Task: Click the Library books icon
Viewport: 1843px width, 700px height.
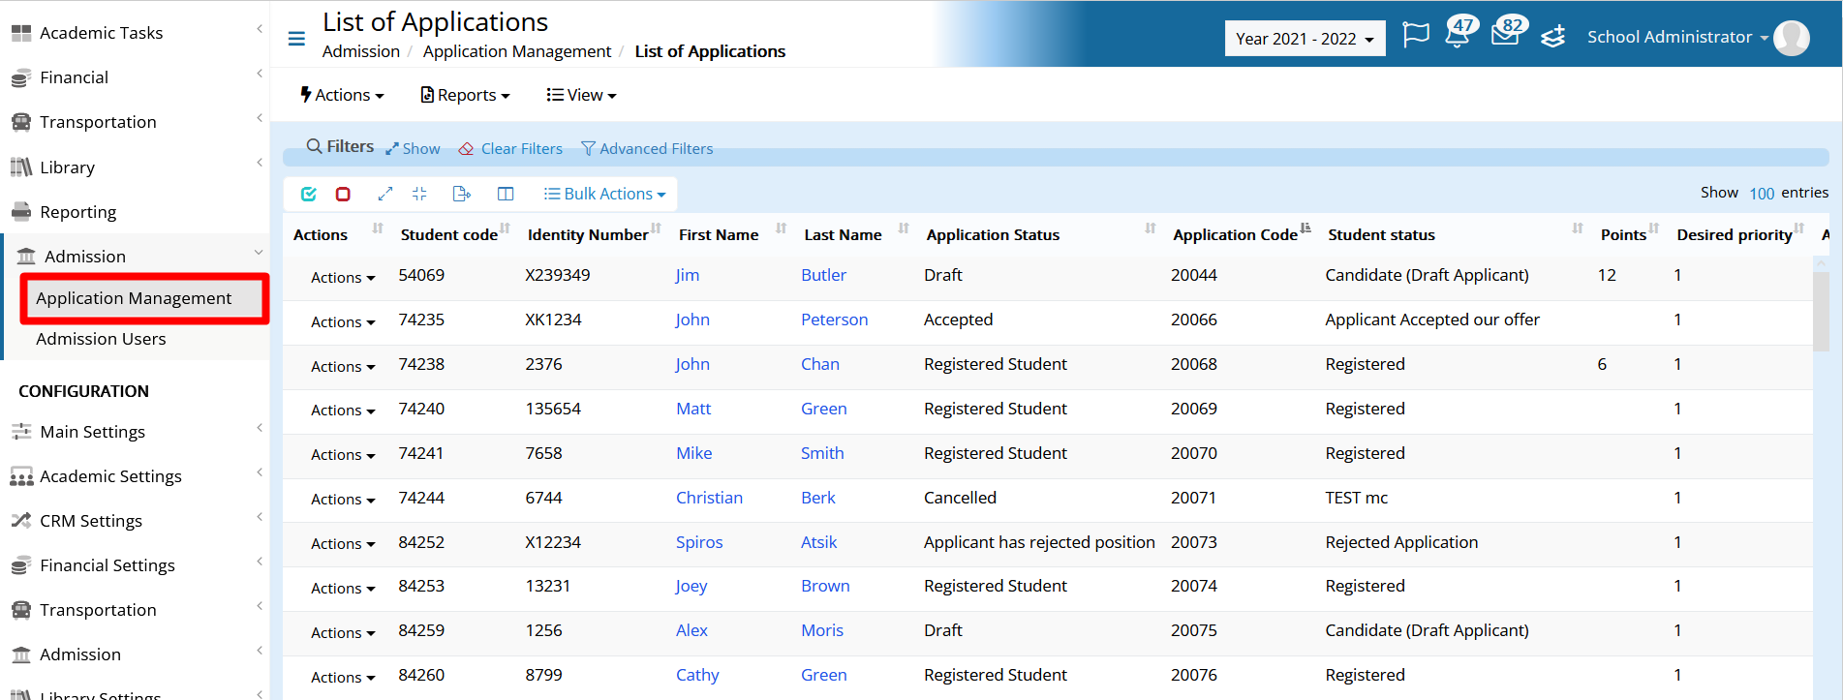Action: (21, 167)
